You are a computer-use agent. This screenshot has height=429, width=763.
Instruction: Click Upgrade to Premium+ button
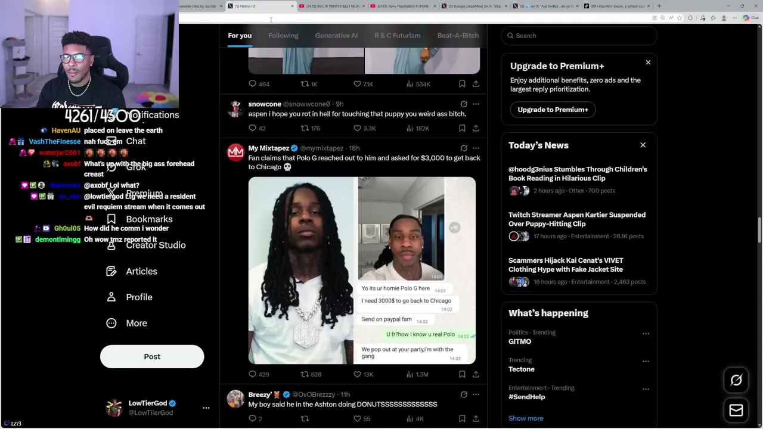click(x=553, y=110)
